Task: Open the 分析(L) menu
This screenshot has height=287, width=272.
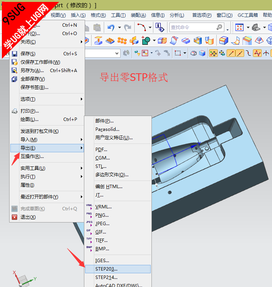Action: click(177, 15)
